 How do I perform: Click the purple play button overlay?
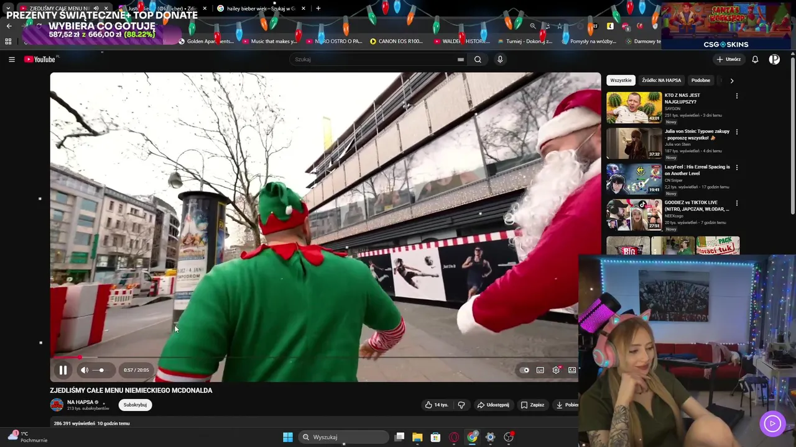[x=772, y=424]
